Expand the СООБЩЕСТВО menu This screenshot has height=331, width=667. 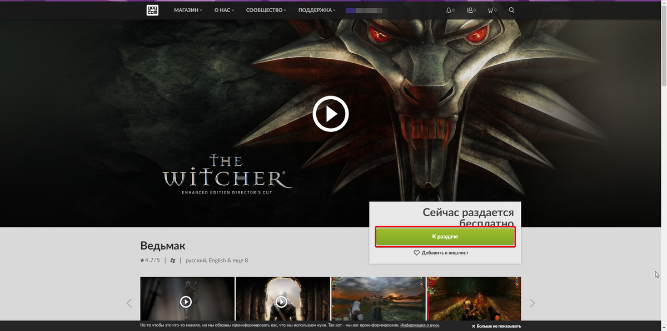click(x=266, y=10)
